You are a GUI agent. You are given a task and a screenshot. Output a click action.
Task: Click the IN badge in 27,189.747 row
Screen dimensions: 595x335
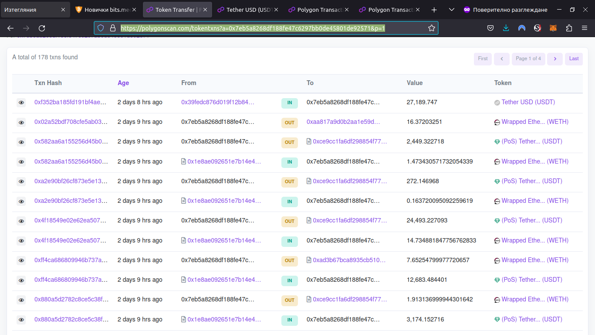(290, 103)
